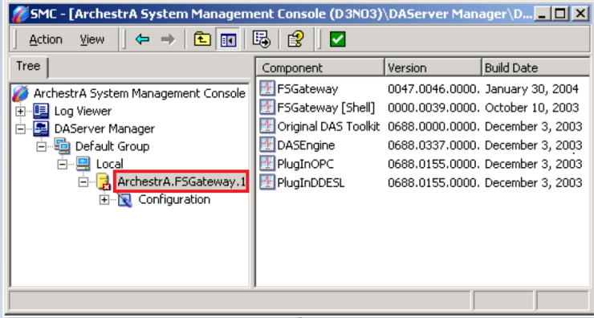Click the Local computer node icon
This screenshot has width=594, height=318.
tap(83, 164)
